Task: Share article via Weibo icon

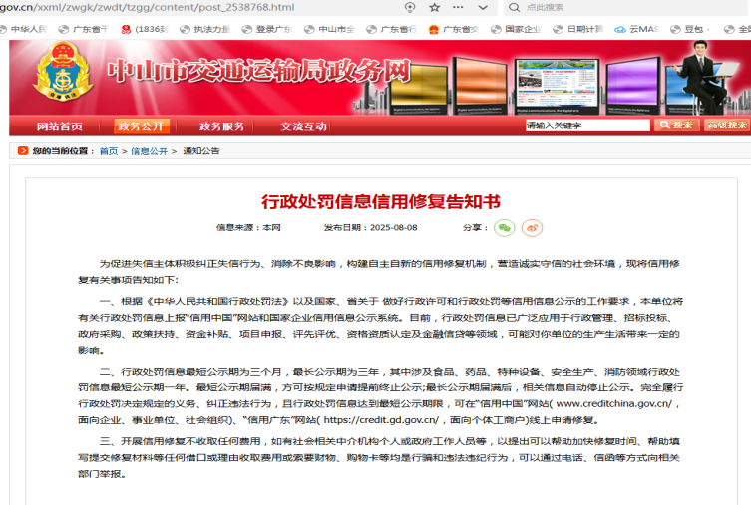Action: 533,228
